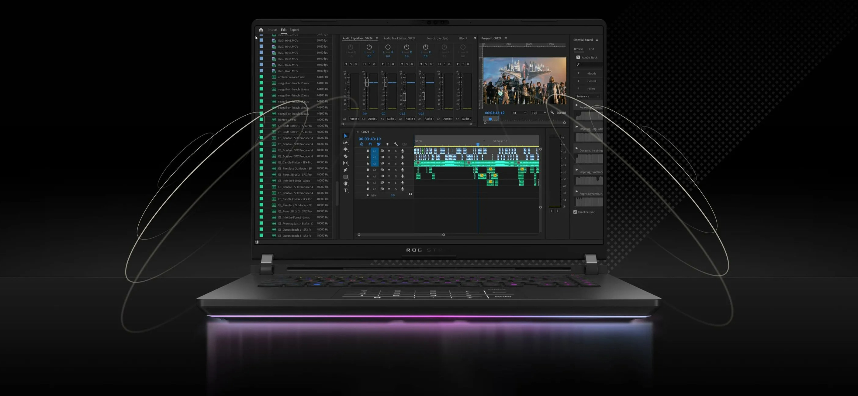Play the Inspiring, Pop track preview
858x396 pixels.
coord(576,127)
